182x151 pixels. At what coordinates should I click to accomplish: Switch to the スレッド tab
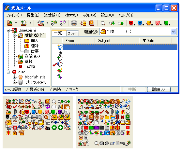pyautogui.click(x=72, y=33)
